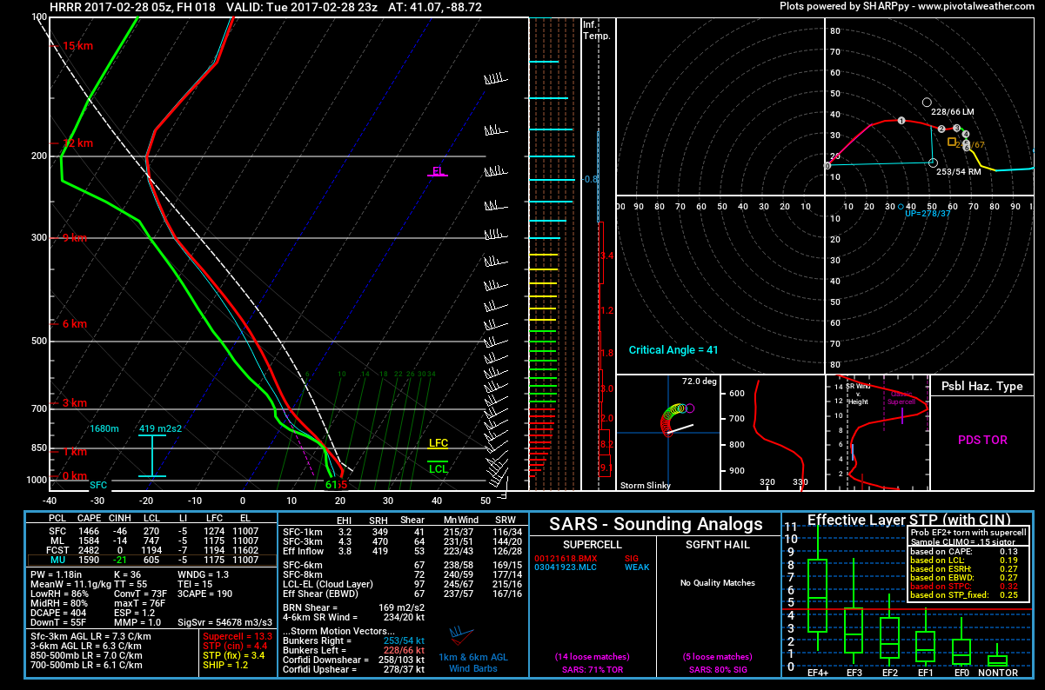This screenshot has width=1045, height=690.
Task: Click the 253/54 RM hodograph label
Action: [959, 173]
